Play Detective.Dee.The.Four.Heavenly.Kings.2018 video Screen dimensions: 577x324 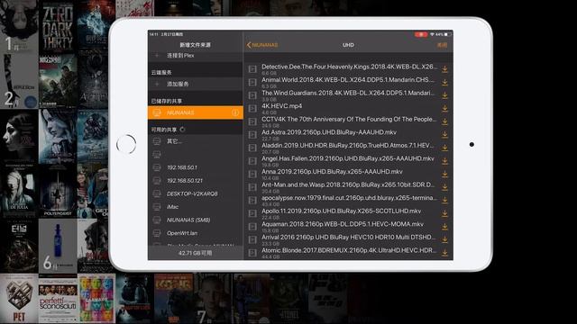(x=349, y=67)
